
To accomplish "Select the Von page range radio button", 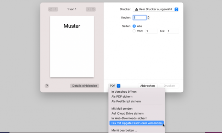I will click(x=134, y=31).
